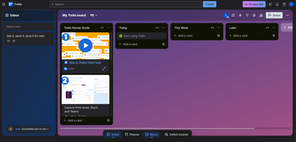Viewport: 296px width, 142px height.
Task: Open the Start using Trello card
Action: click(x=142, y=36)
